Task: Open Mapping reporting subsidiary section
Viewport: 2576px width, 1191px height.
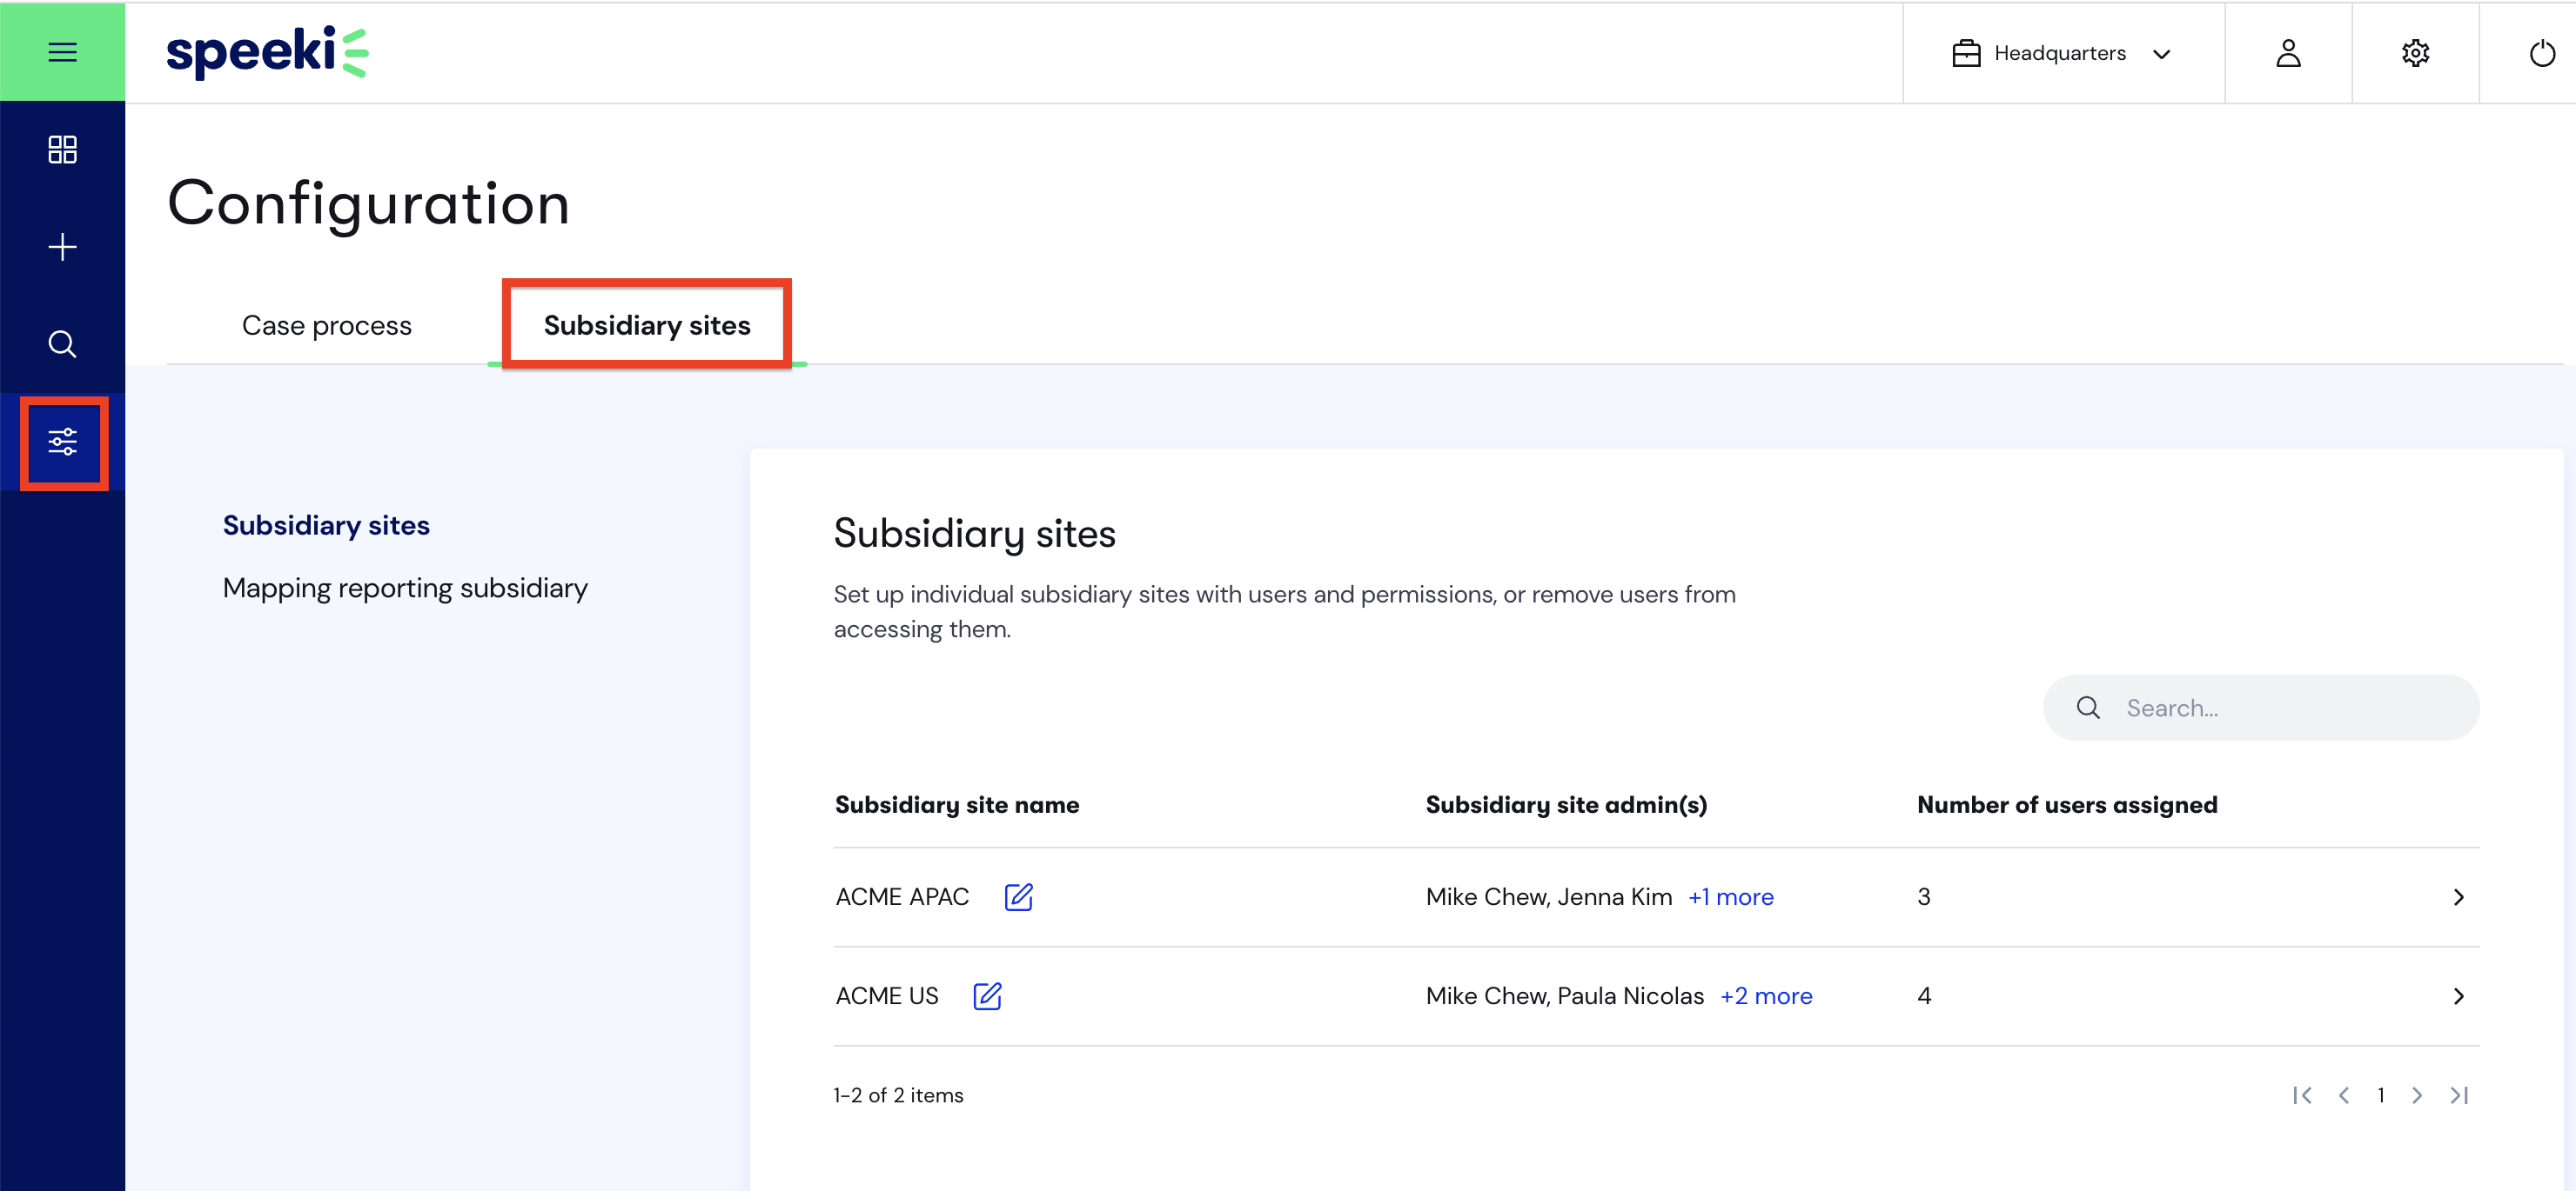Action: (x=406, y=586)
